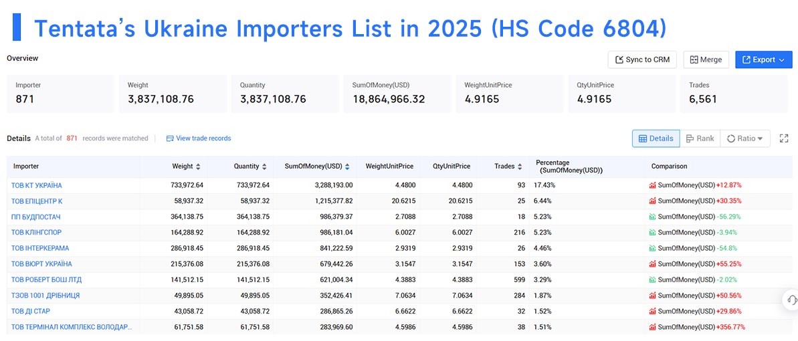Click the Comparison column header
The image size is (798, 341).
coord(670,166)
